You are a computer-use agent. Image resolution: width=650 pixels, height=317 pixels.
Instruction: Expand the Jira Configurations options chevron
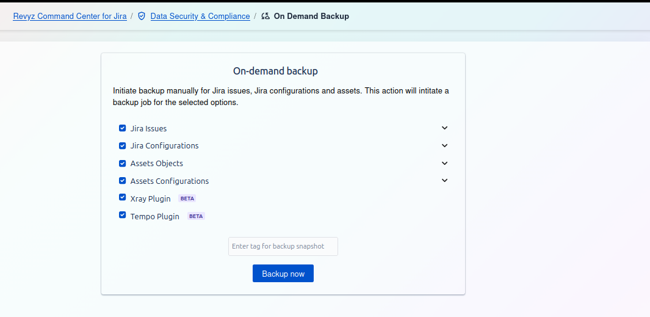(x=444, y=146)
